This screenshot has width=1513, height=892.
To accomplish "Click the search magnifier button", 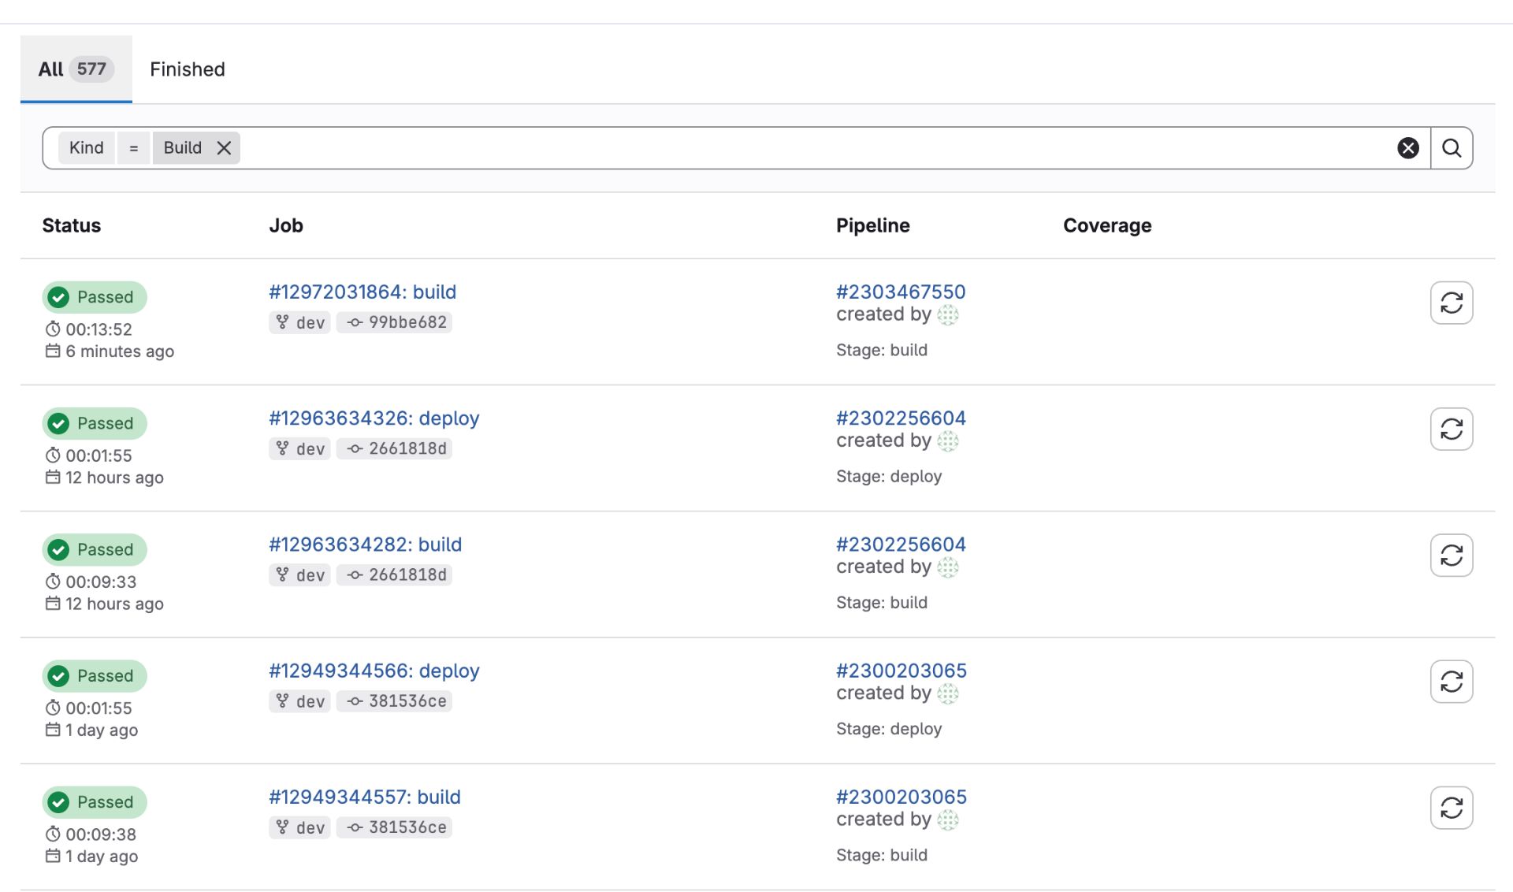I will click(x=1451, y=148).
